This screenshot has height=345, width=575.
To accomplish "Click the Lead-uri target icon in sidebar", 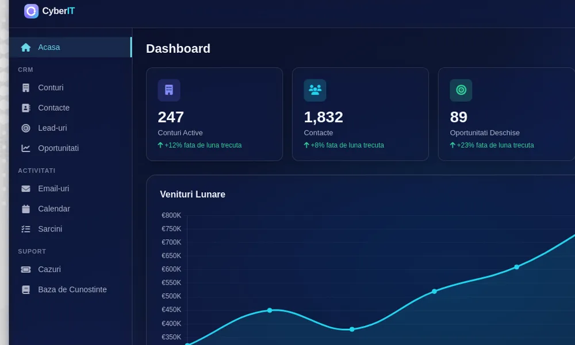I will click(26, 128).
